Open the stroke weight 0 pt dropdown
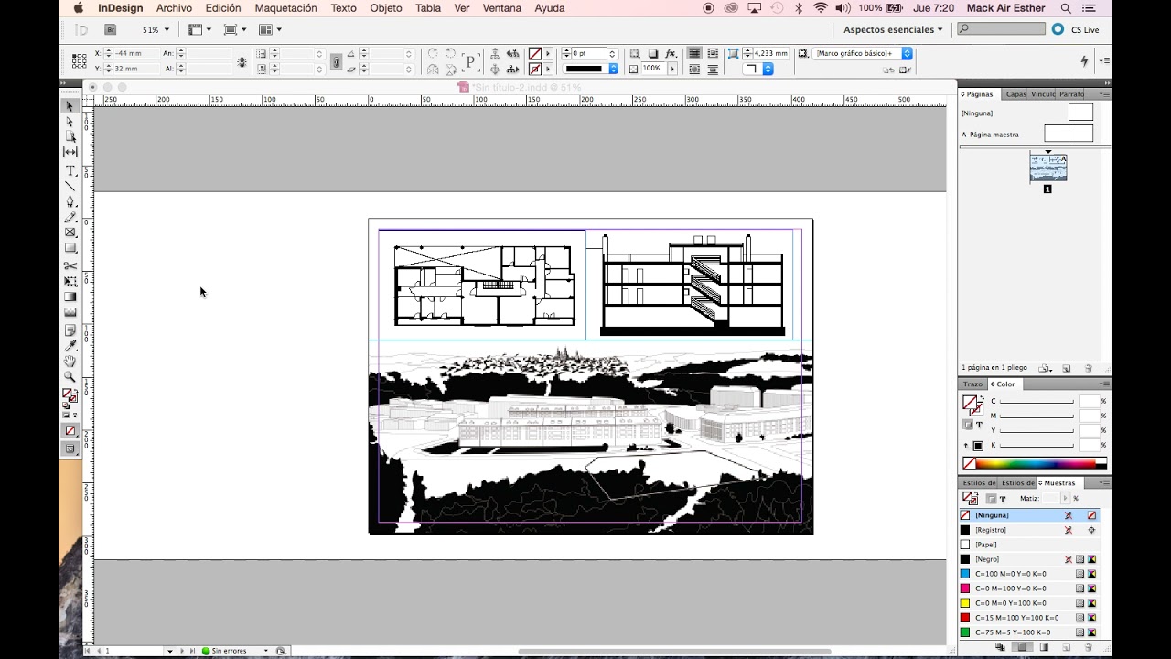This screenshot has width=1171, height=659. [x=612, y=54]
